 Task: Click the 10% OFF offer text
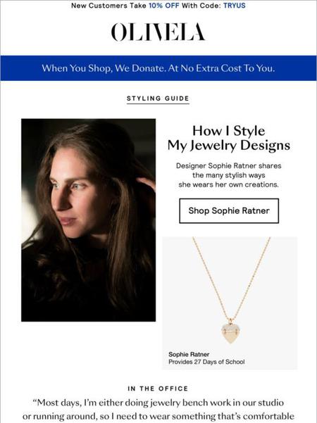(164, 6)
